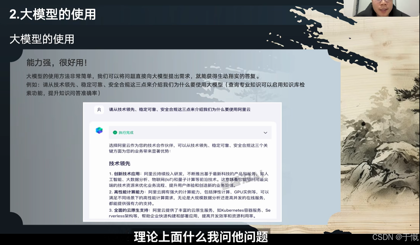
Task: Click the blue cube assistant icon
Action: 99,130
